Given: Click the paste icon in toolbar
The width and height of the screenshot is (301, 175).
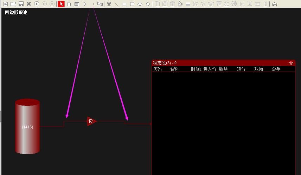Looking at the screenshot, I should 165,4.
